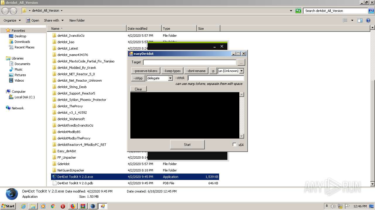Open Downloads in navigation pane
Screen dimensions: 375x210
(22, 42)
